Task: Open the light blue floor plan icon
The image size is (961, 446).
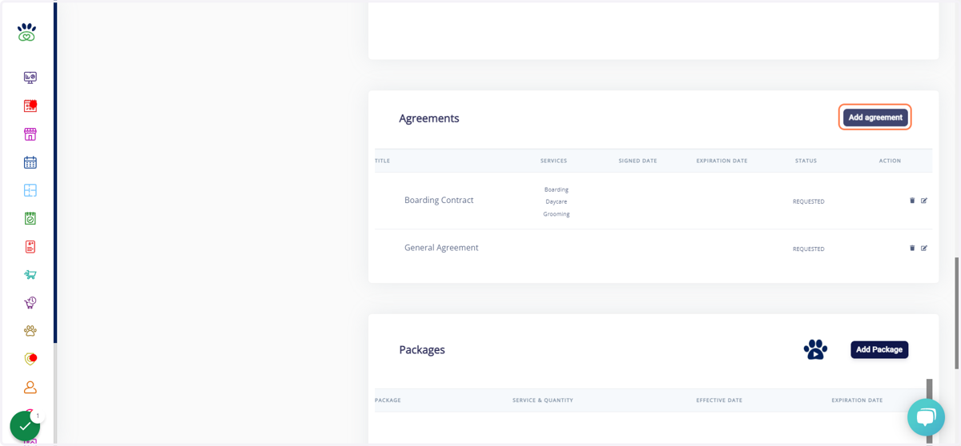Action: (30, 190)
